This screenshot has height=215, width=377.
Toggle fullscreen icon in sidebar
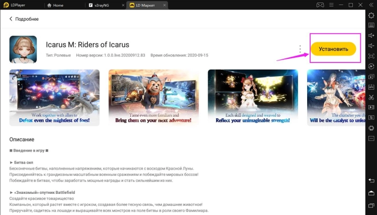pos(371,56)
